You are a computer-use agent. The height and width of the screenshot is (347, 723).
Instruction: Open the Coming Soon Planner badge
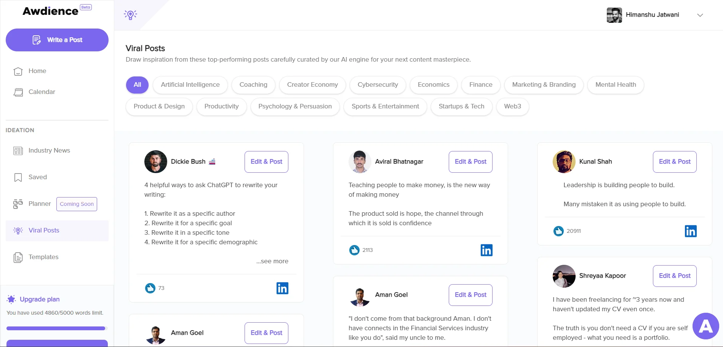[x=76, y=204]
